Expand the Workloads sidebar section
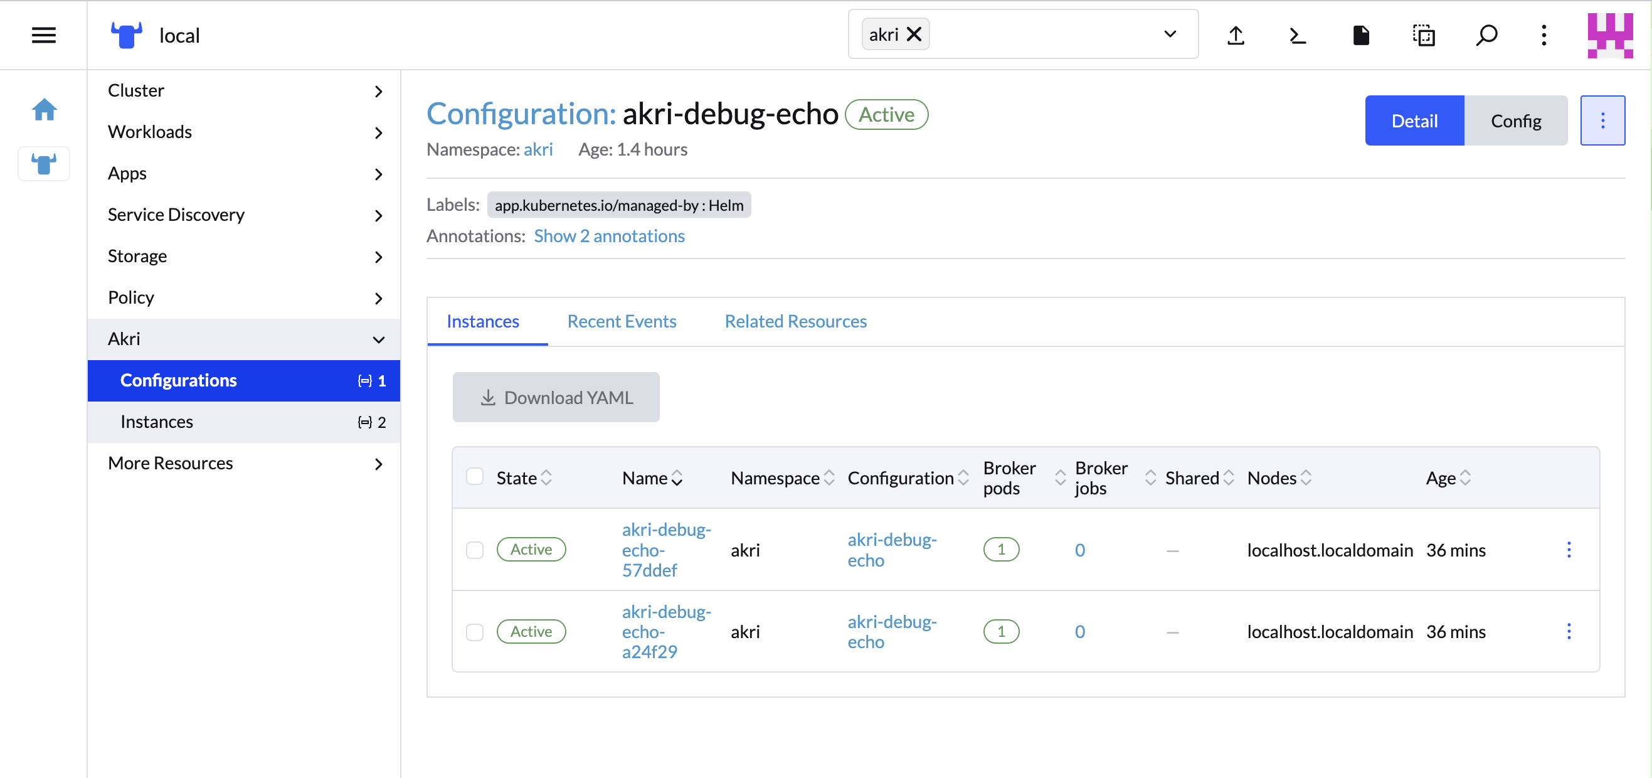Screen dimensions: 1652x778 point(244,132)
